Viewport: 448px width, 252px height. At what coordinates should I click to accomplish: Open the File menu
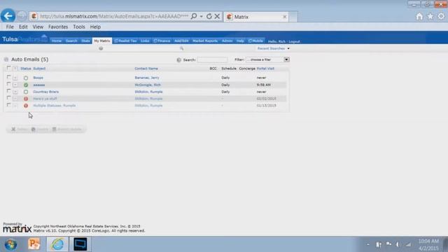tap(10, 27)
